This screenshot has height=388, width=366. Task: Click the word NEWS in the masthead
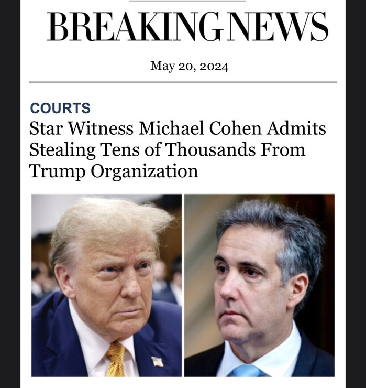coord(278,26)
